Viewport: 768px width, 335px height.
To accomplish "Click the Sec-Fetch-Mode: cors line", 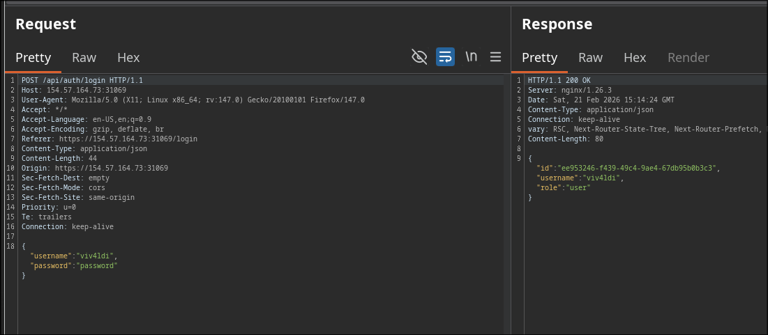I will [63, 188].
